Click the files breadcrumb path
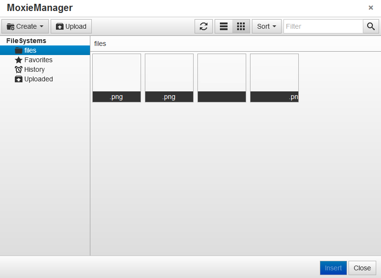This screenshot has height=278, width=381. coord(100,44)
